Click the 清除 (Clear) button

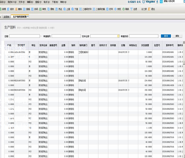(177, 36)
